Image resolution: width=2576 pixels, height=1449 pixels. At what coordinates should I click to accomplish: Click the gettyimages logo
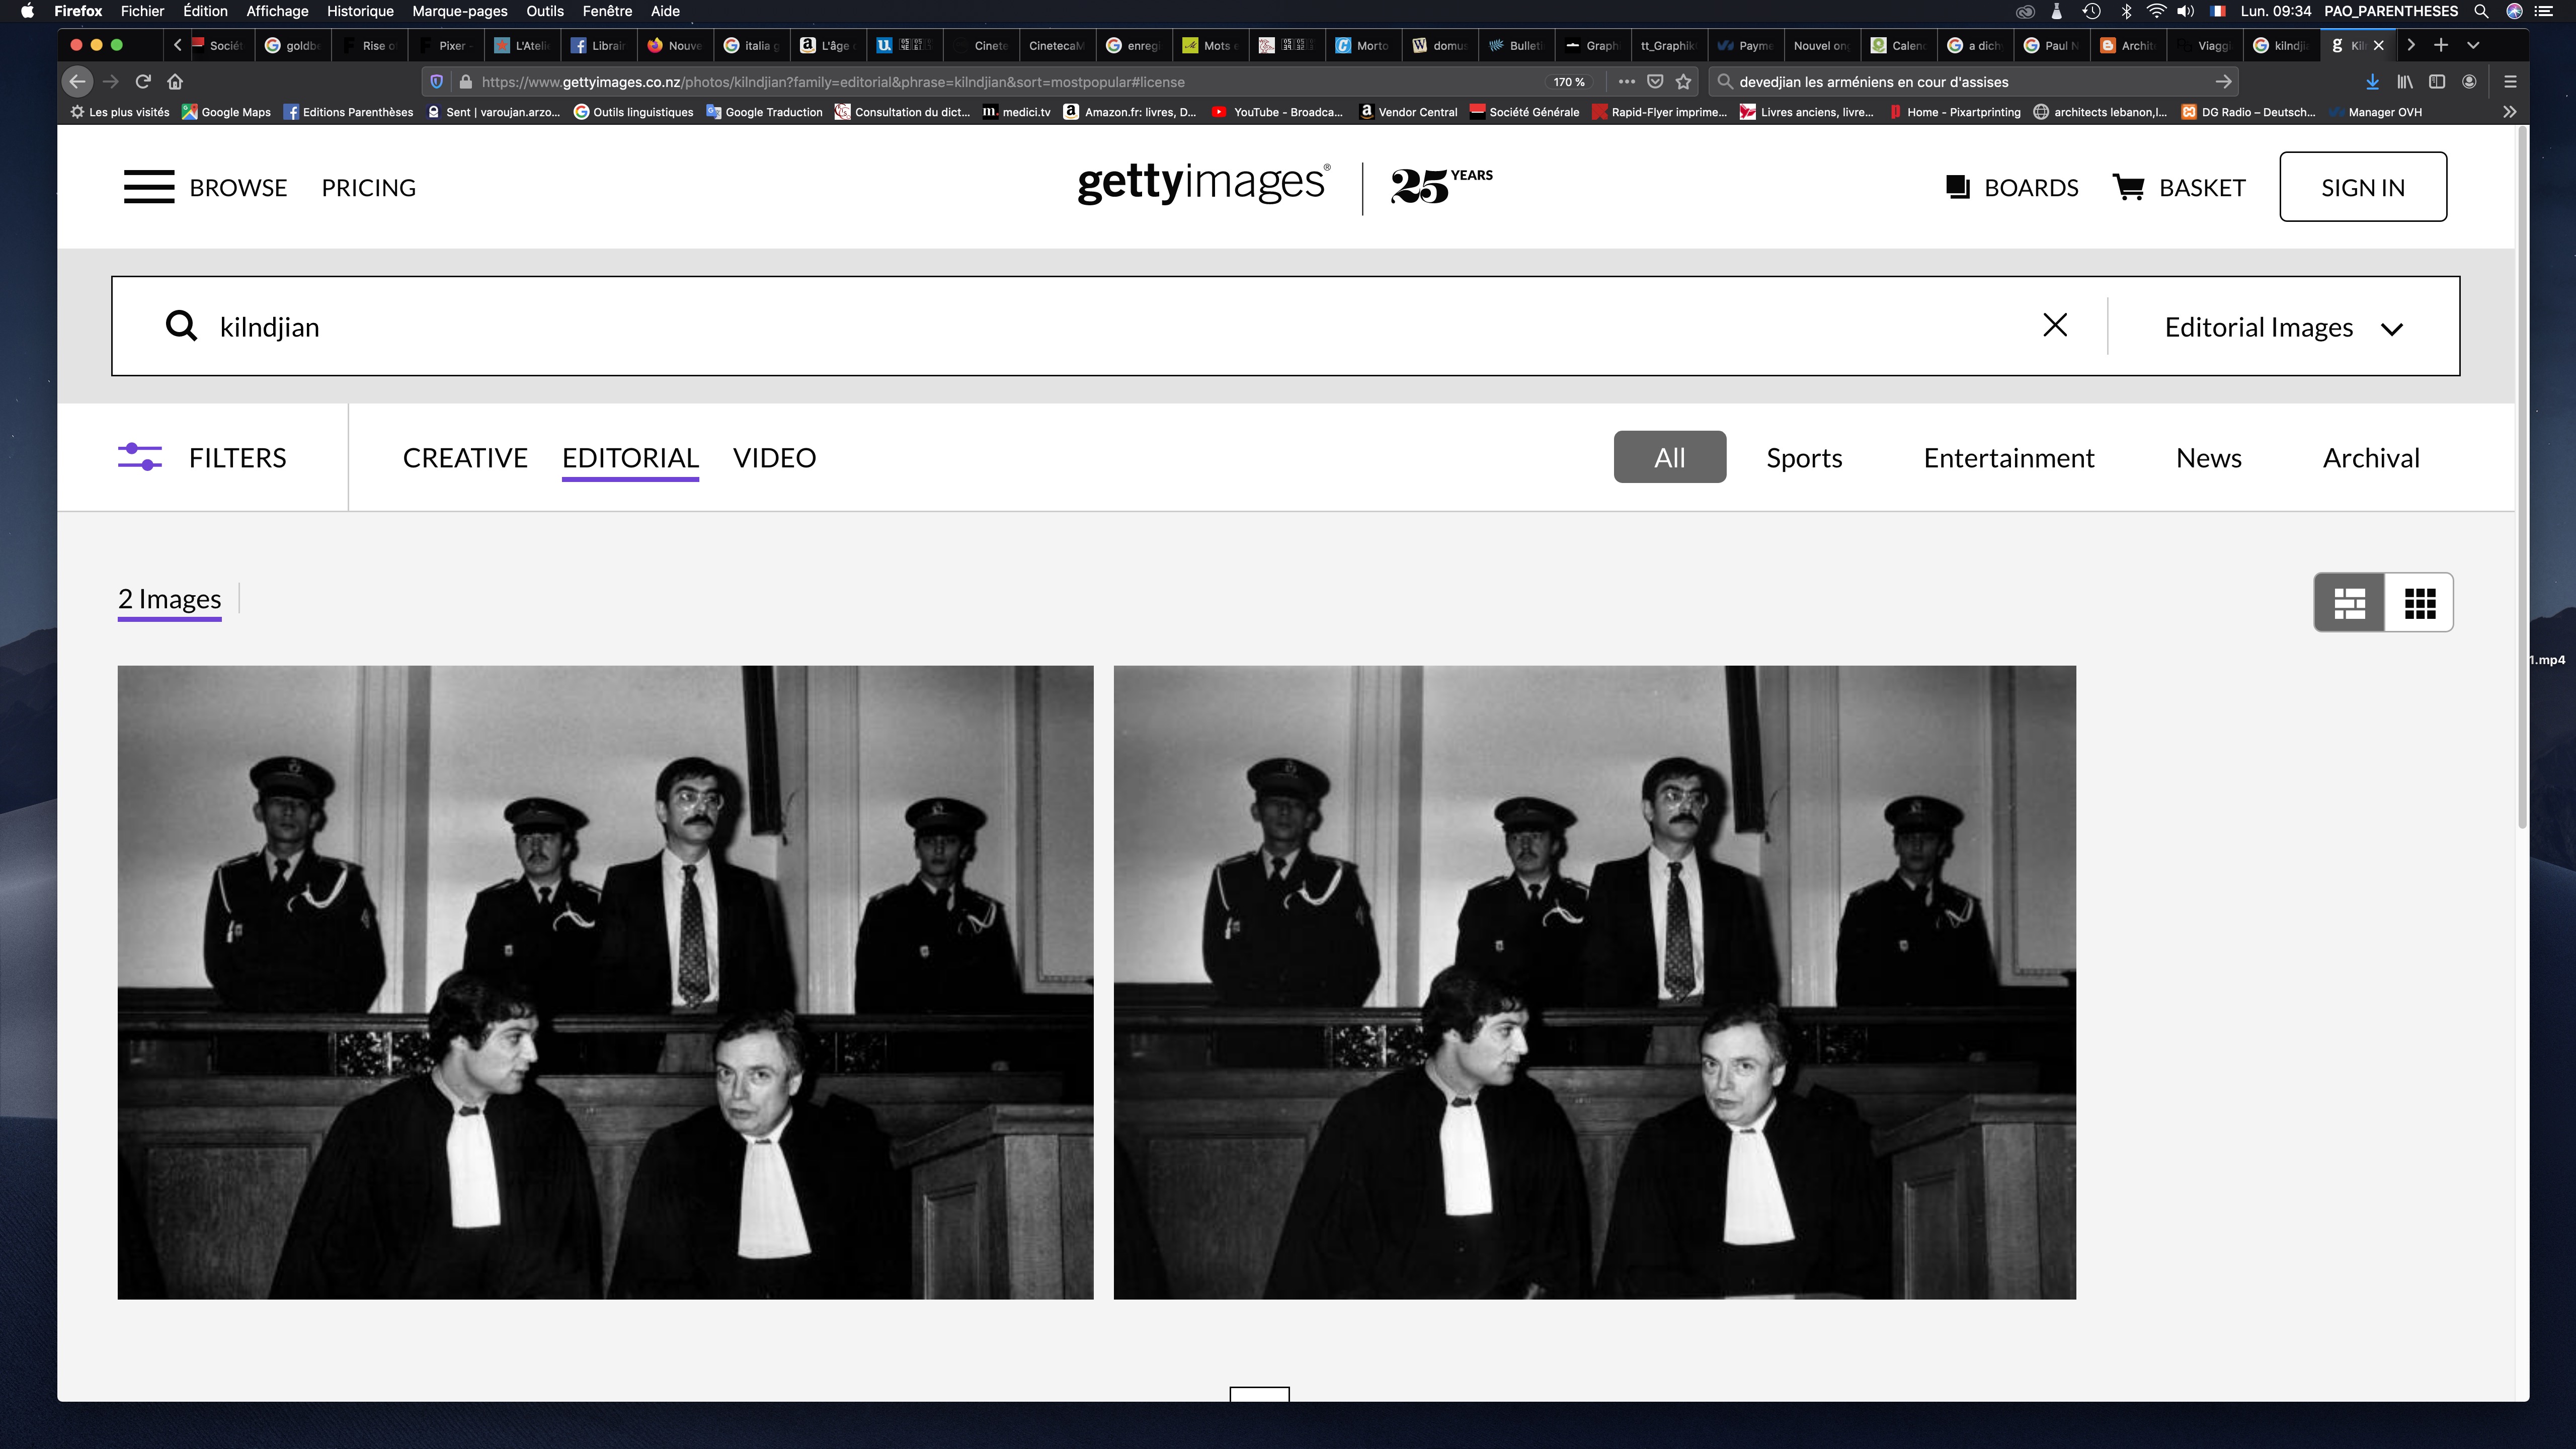(1203, 184)
